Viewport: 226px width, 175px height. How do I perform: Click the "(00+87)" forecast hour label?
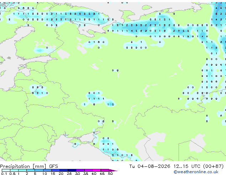213,166
